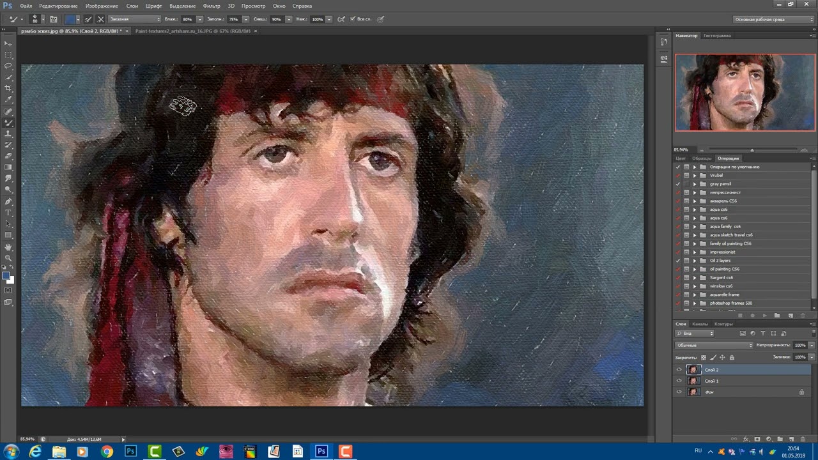Select the Move tool in the toolbox
This screenshot has height=460, width=818.
(x=8, y=43)
